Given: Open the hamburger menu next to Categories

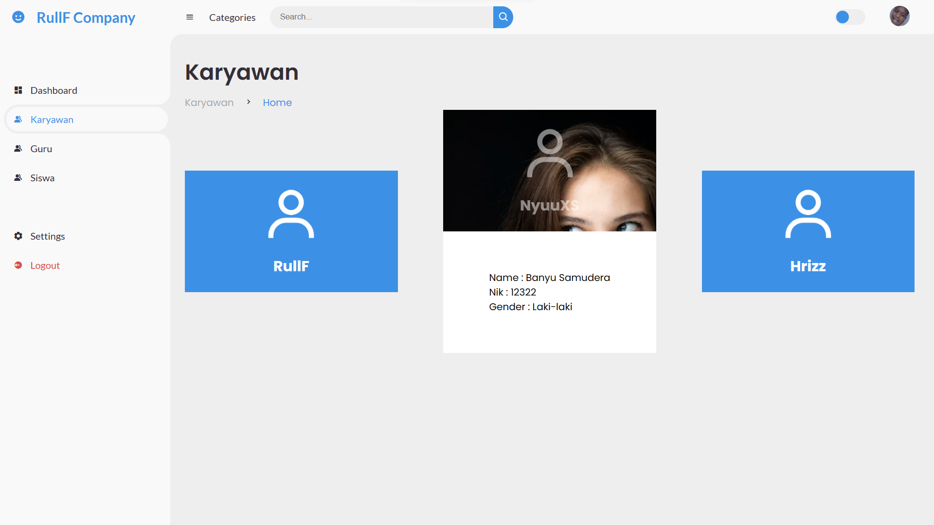Looking at the screenshot, I should [x=190, y=17].
